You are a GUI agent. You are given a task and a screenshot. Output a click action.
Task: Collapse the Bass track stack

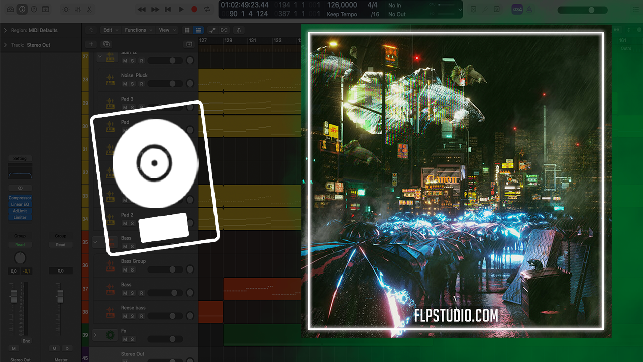[x=95, y=242]
